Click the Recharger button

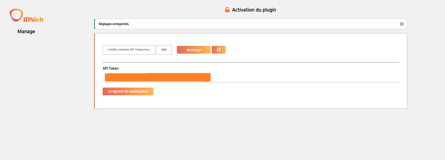[194, 50]
